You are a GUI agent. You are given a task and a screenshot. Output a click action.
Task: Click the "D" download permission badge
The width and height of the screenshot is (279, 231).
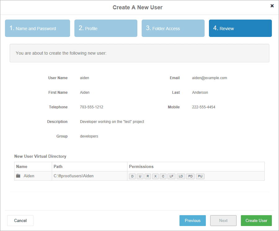point(132,176)
